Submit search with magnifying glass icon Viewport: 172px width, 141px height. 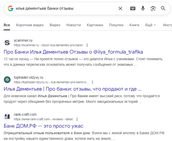click(163, 8)
